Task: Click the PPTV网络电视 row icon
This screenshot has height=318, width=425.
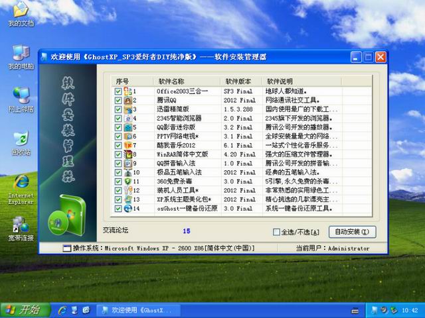Action: click(x=127, y=136)
